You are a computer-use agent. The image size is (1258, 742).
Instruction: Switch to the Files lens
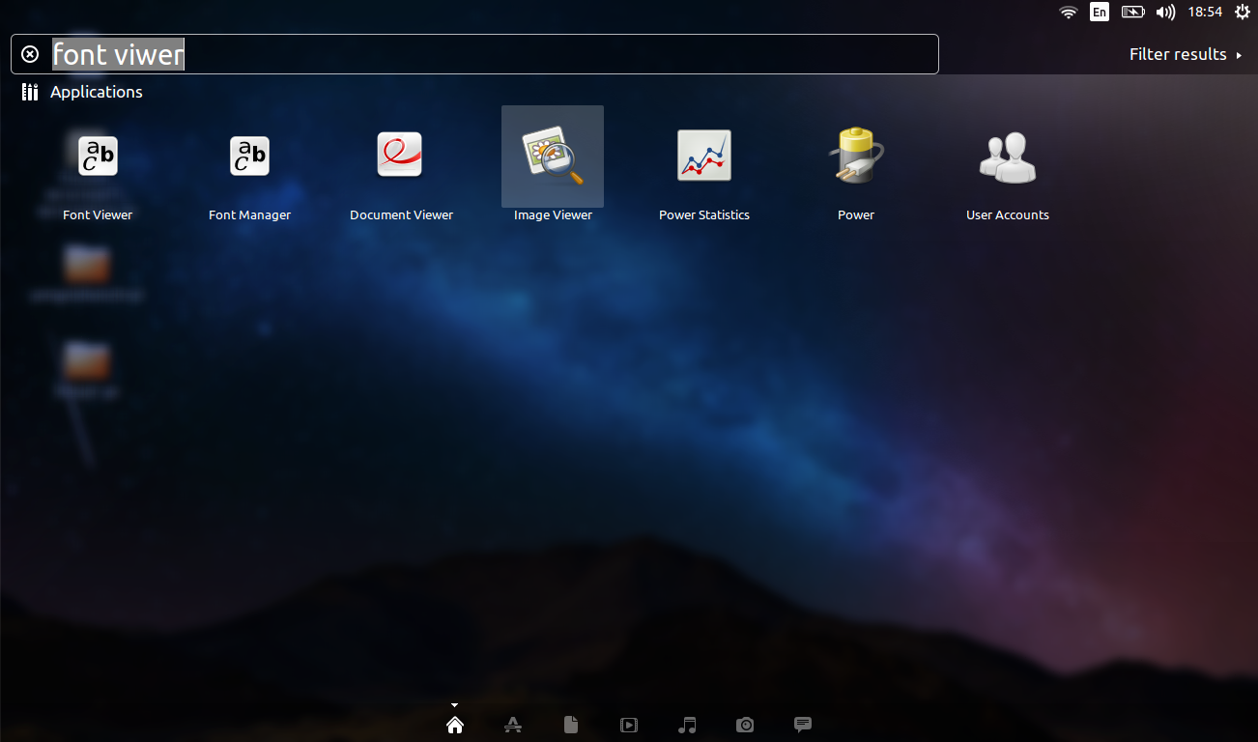571,725
